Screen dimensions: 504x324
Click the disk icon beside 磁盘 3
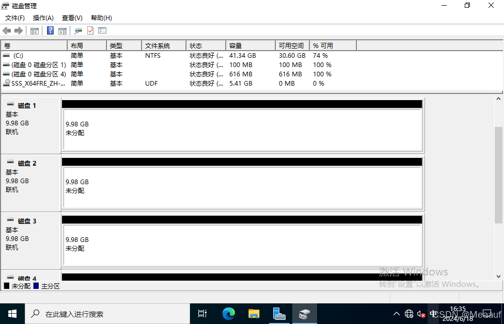10,220
